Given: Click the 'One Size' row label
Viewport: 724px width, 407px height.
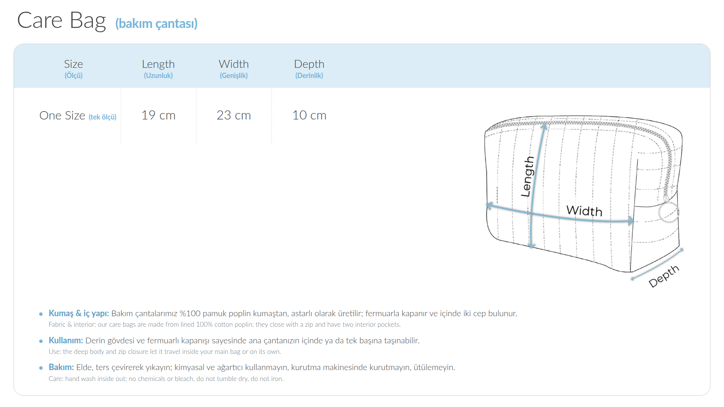Looking at the screenshot, I should 63,115.
